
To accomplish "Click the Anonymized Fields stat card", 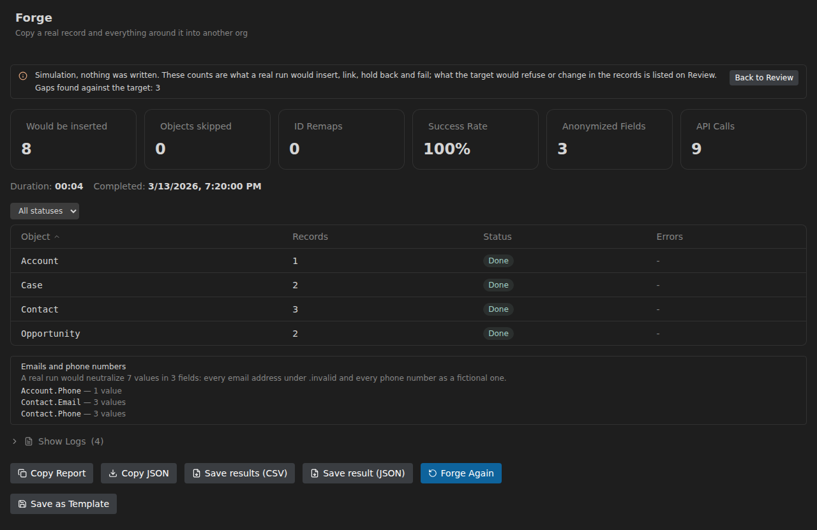I will point(610,139).
